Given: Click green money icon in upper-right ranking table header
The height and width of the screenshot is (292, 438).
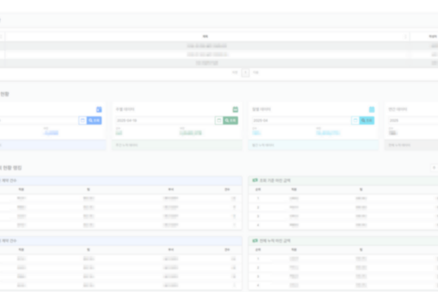Looking at the screenshot, I should point(254,180).
